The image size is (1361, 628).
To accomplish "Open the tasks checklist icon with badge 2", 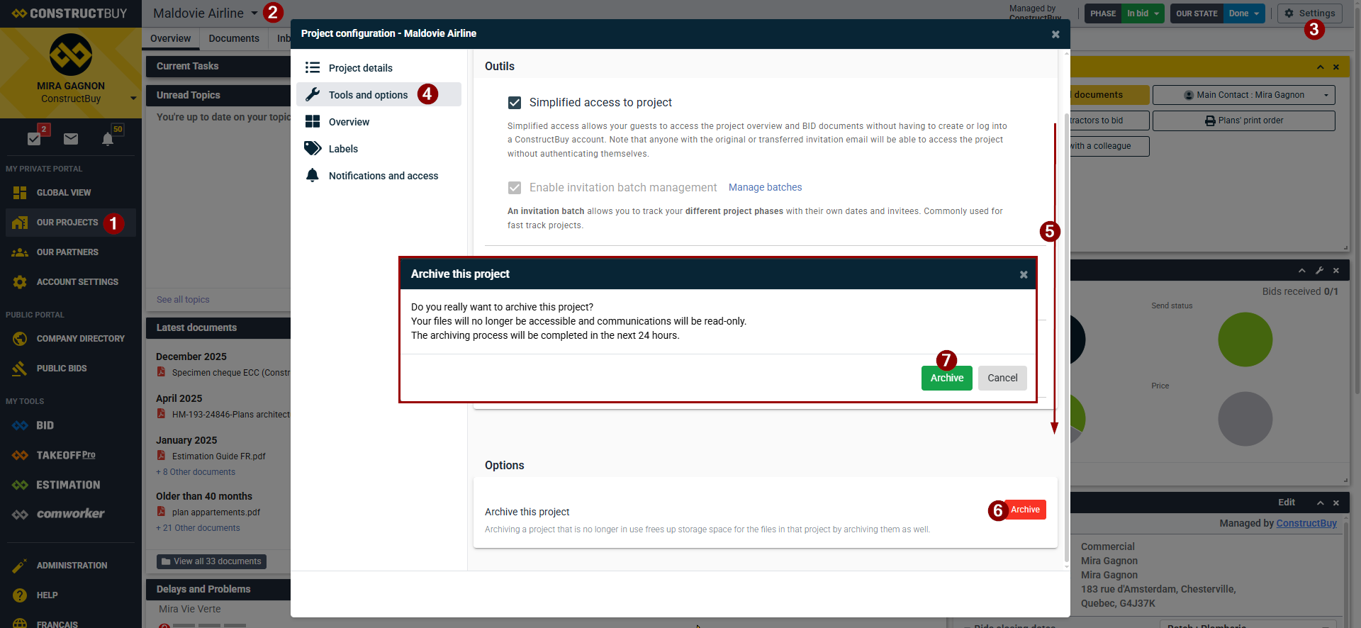I will tap(34, 138).
